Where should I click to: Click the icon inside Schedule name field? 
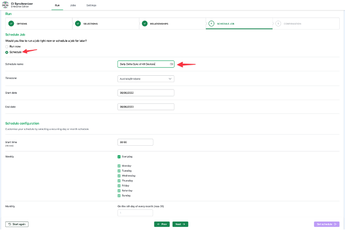tap(171, 64)
